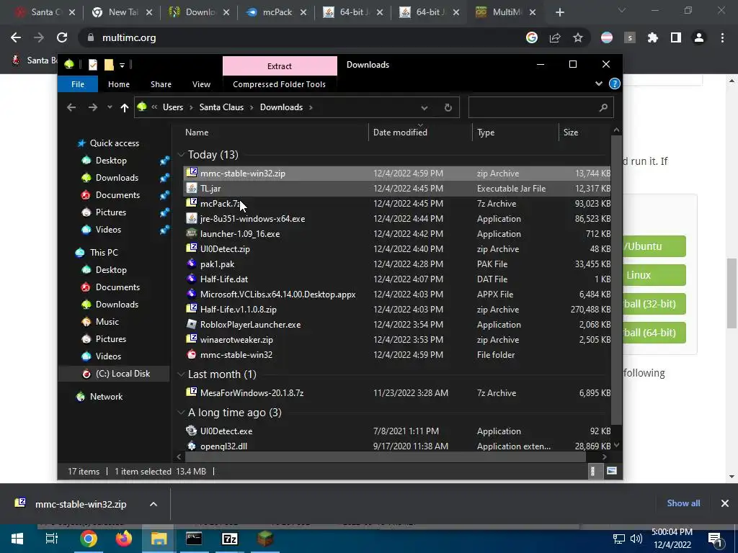This screenshot has height=553, width=738.
Task: Select the Half-Life.v1.1.0.8.zip row
Action: coord(398,310)
